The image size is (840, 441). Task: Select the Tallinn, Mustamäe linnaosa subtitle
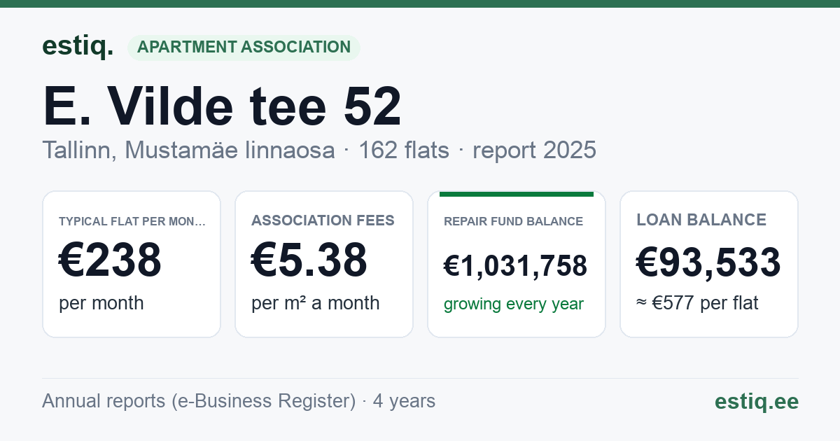pyautogui.click(x=188, y=150)
